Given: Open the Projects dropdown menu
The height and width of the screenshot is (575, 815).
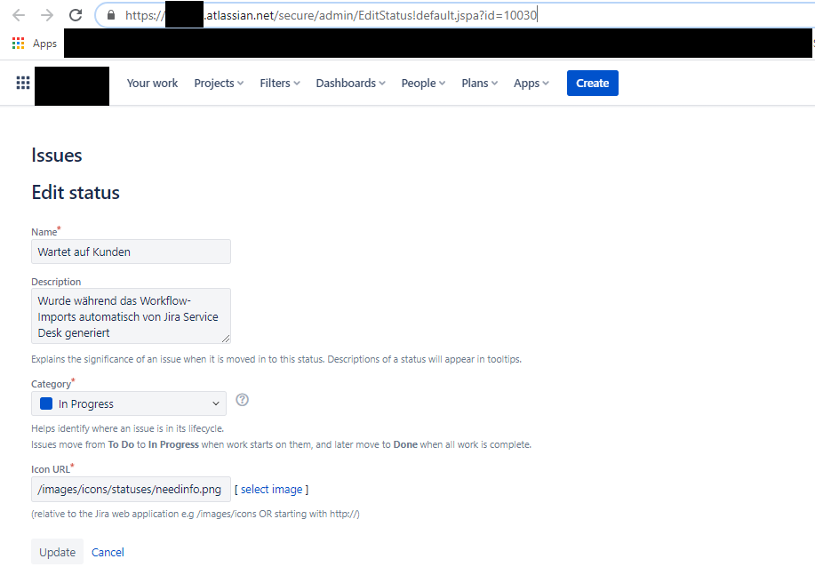Looking at the screenshot, I should pos(219,84).
